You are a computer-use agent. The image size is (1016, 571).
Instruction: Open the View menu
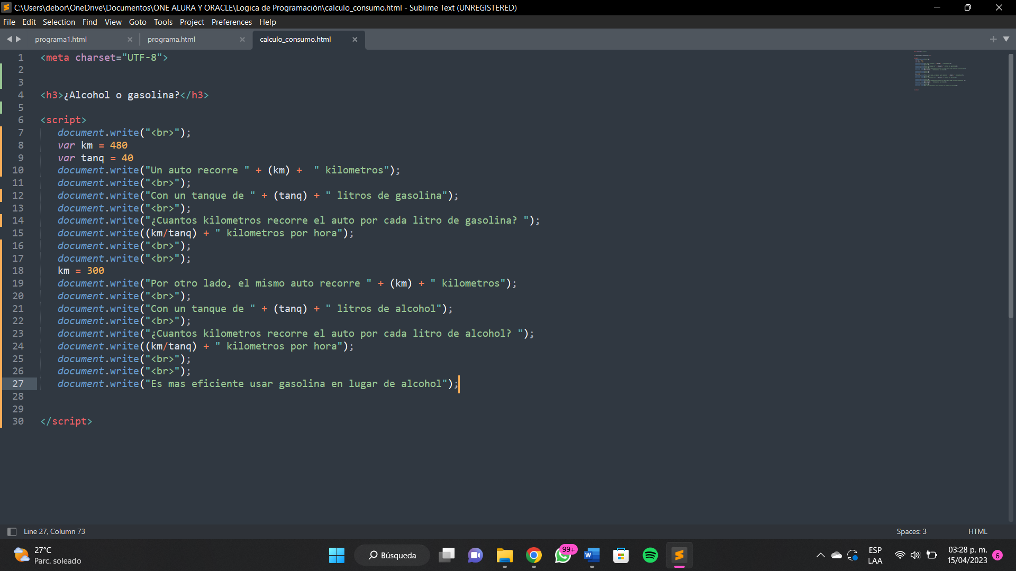click(x=113, y=22)
